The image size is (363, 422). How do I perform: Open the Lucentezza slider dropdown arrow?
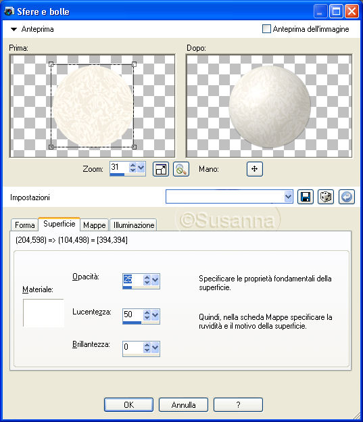pos(155,315)
